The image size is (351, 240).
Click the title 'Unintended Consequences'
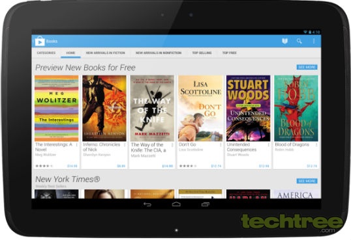point(241,147)
